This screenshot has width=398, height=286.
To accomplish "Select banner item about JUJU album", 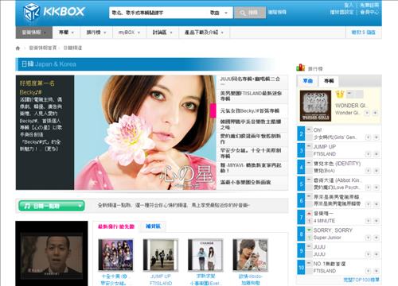I will click(252, 82).
